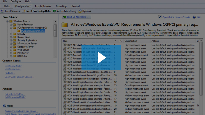This screenshot has width=205, height=115.
Task: Expand the GFI Rules folder
Action: (x=11, y=56)
